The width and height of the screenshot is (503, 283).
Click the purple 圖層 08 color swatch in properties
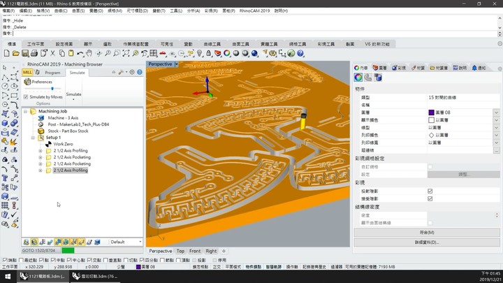tap(431, 113)
